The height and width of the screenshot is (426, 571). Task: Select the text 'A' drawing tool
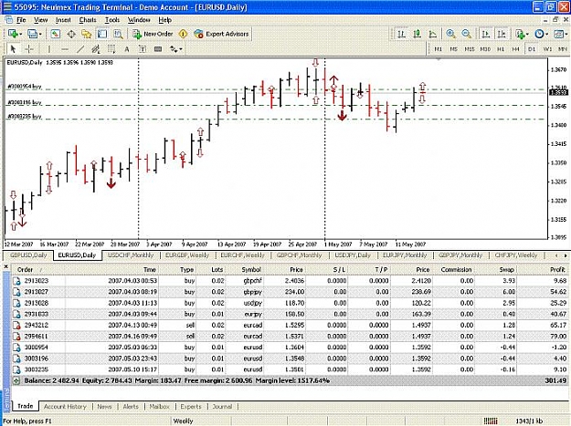127,49
